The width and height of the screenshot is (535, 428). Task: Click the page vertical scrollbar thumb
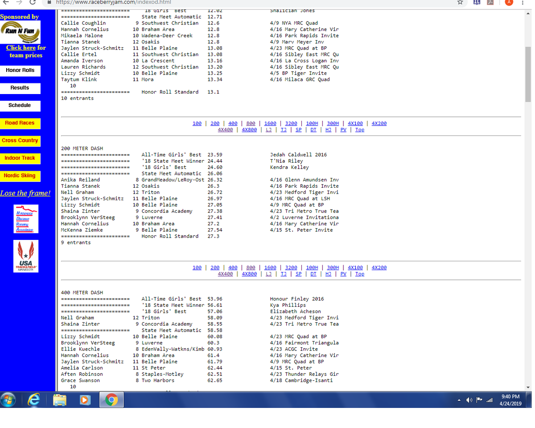[x=528, y=74]
